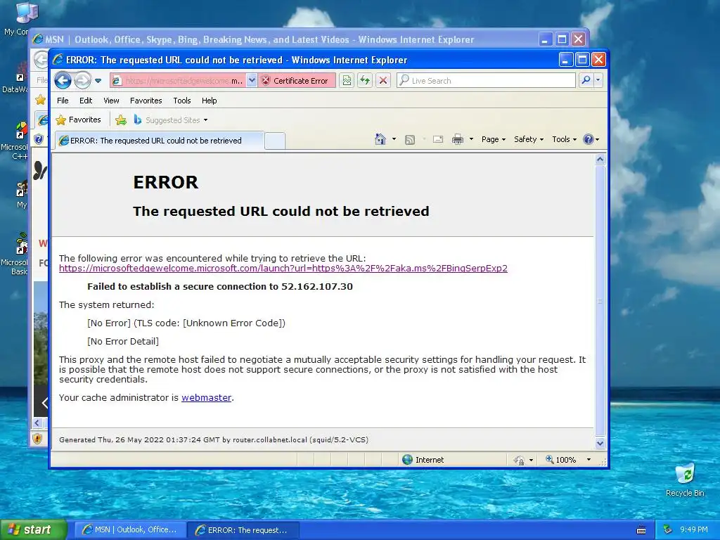
Task: Refresh the page with the green arrows
Action: 365,81
